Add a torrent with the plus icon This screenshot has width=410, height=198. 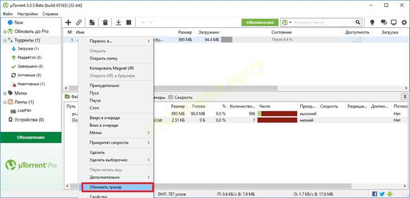click(x=68, y=22)
